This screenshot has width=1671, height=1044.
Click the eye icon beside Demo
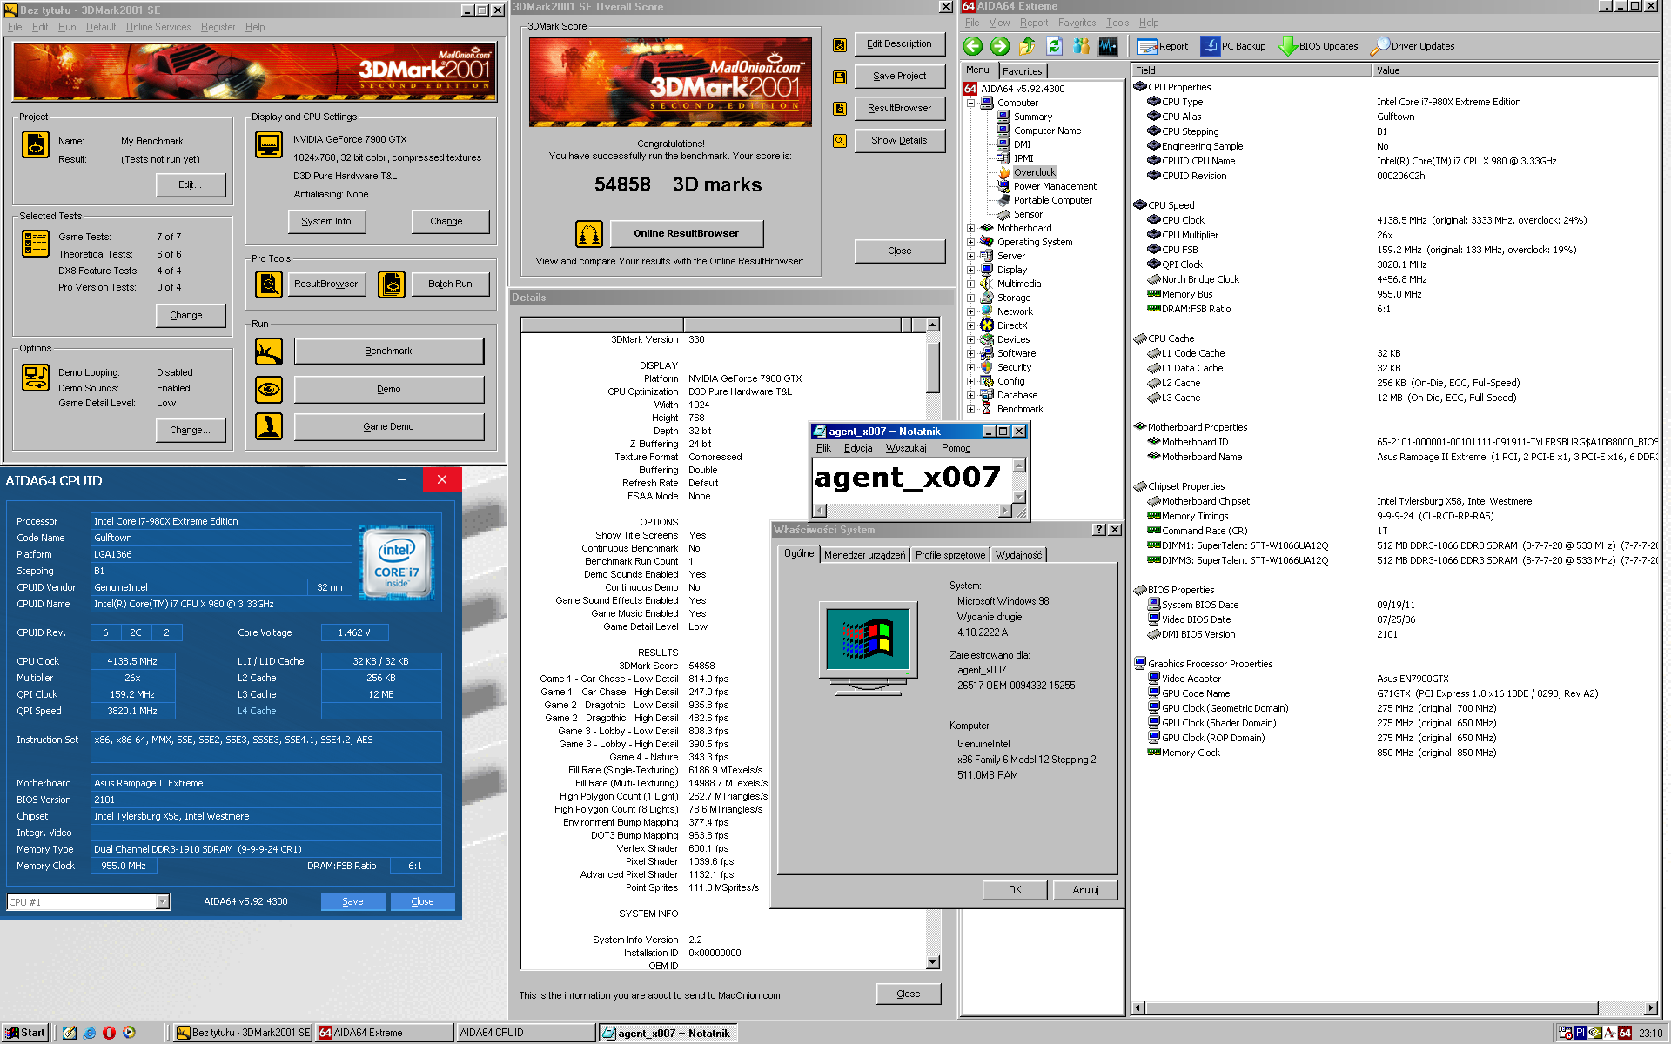(x=269, y=389)
